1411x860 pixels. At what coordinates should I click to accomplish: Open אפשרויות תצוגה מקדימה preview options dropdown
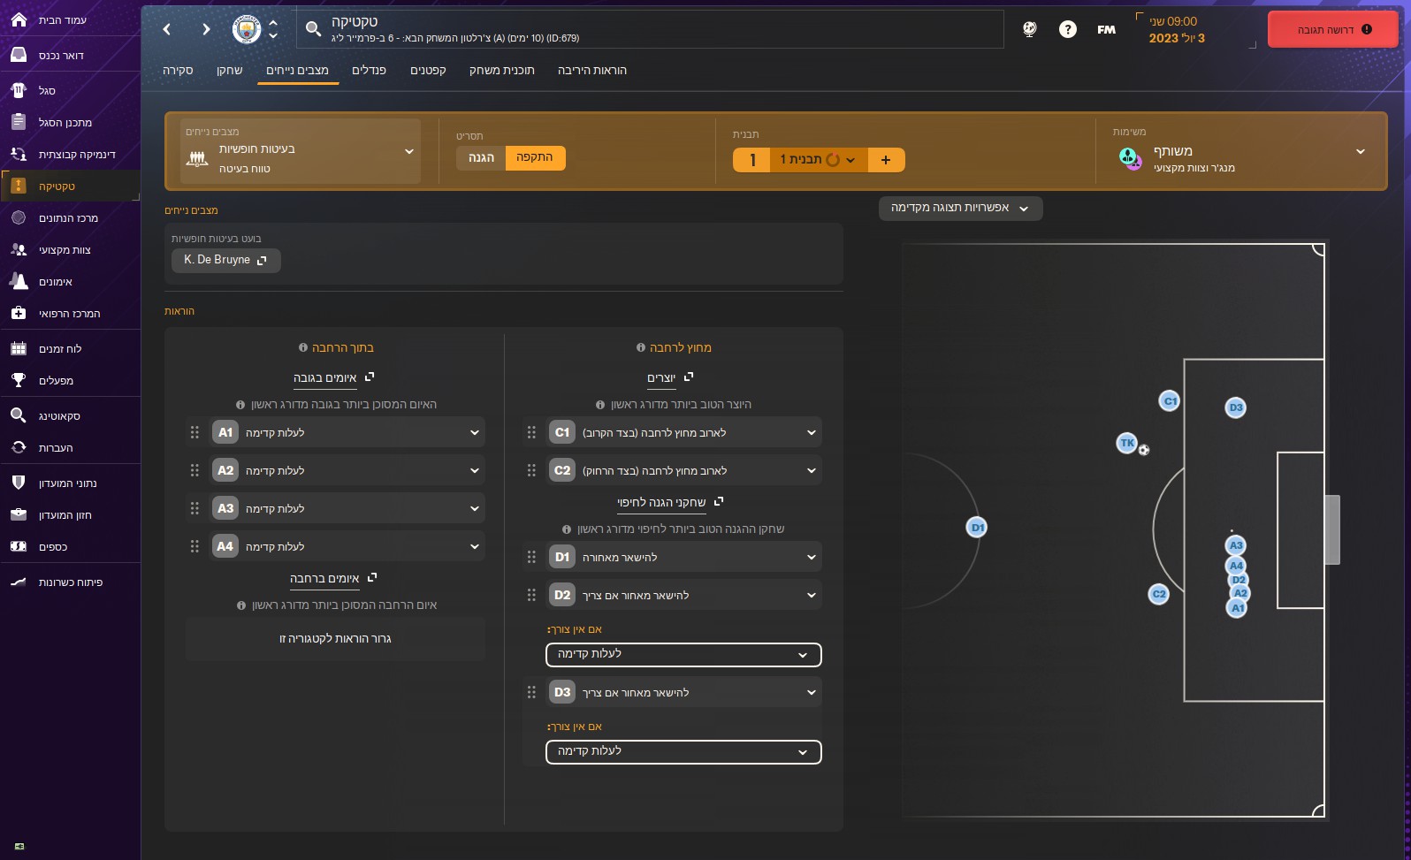pos(961,208)
